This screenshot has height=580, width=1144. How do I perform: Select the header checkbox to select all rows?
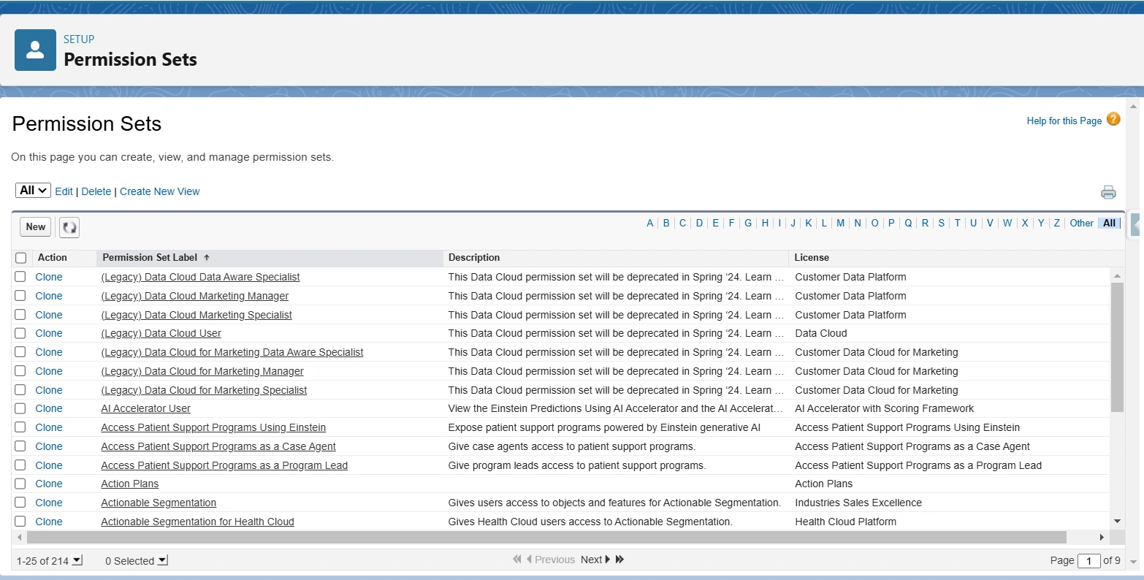(20, 257)
